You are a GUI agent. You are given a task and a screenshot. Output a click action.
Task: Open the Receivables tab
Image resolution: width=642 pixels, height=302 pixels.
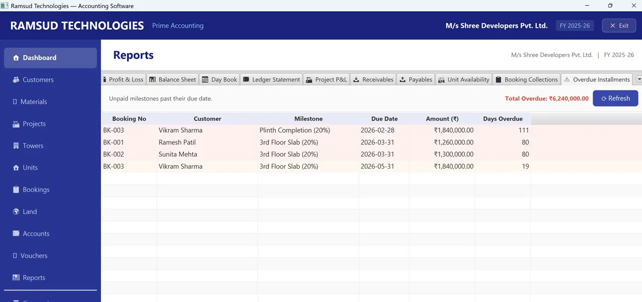click(373, 79)
